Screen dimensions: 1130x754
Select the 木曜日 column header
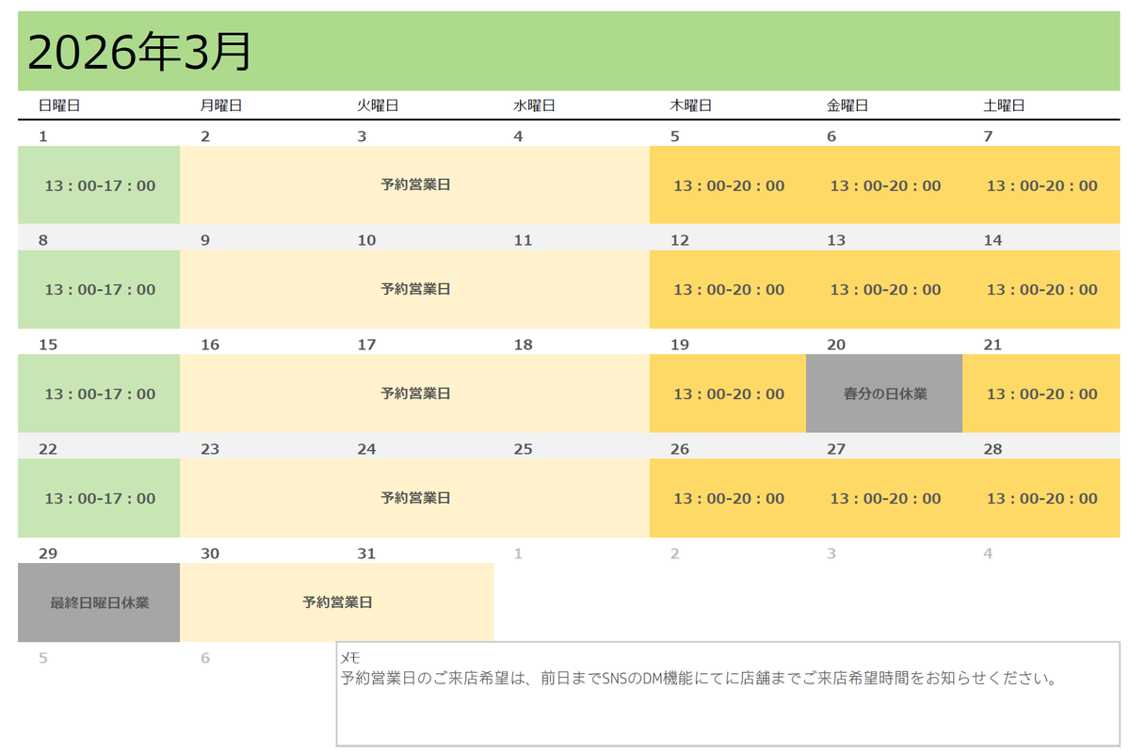[690, 105]
